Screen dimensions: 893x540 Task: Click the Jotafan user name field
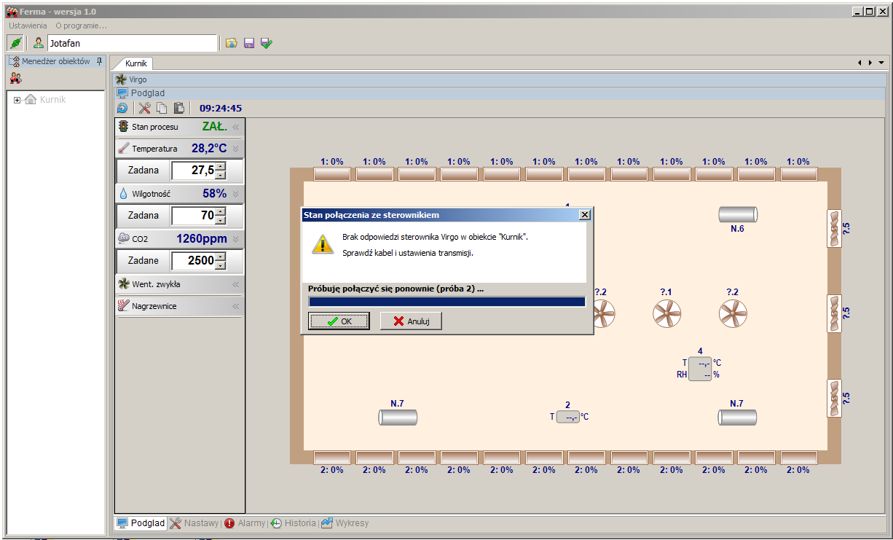tap(133, 43)
